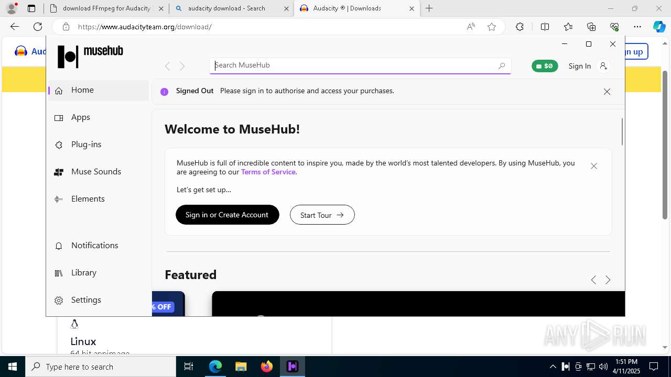Click the MuseHub back navigation arrow

tap(167, 66)
